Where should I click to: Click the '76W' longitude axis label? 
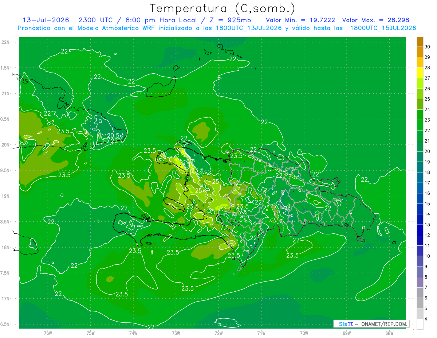[x=48, y=333]
